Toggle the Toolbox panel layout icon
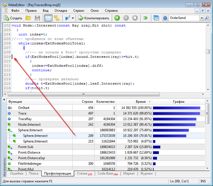Screen dimensions: 213x186 point(48,18)
